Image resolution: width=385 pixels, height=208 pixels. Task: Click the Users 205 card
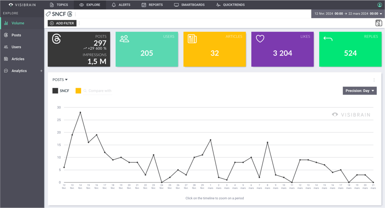tap(147, 49)
